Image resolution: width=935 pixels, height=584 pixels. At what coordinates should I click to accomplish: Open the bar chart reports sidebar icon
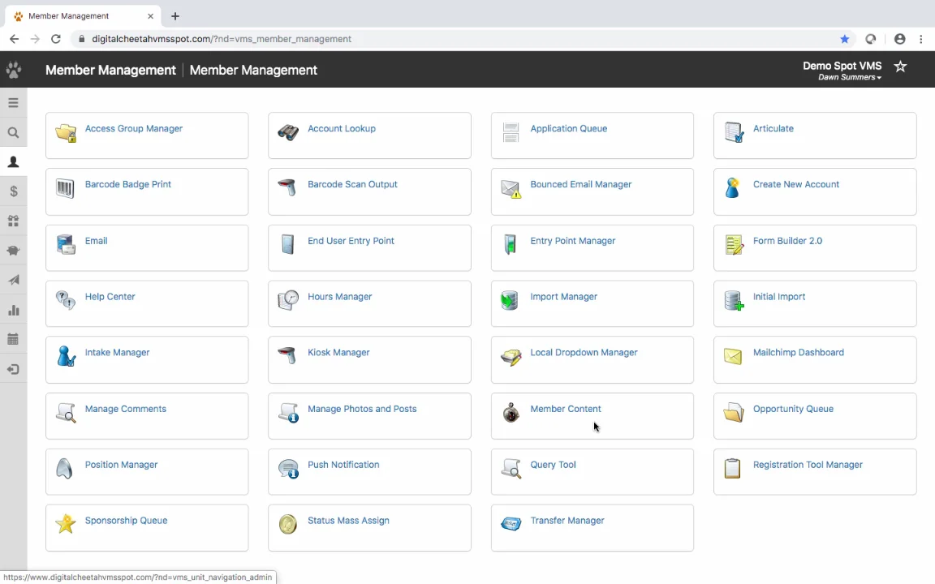click(13, 310)
